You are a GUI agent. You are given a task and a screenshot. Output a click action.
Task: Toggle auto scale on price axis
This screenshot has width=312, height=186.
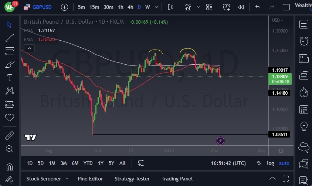[x=284, y=163]
